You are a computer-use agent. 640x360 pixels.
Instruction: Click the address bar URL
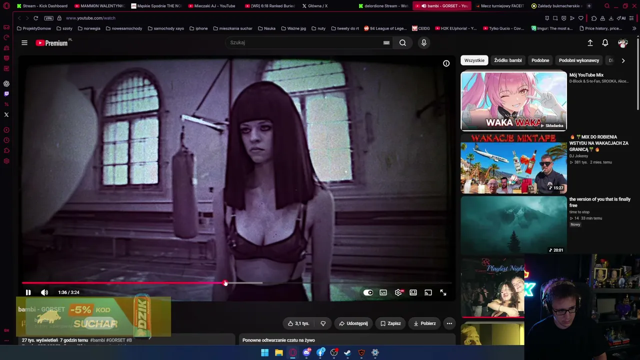(90, 18)
